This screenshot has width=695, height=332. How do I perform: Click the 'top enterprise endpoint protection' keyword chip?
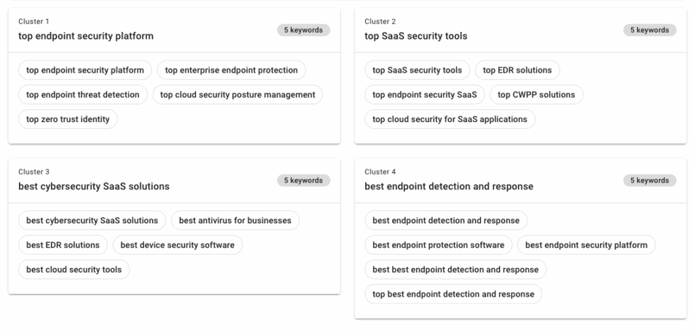pos(231,70)
